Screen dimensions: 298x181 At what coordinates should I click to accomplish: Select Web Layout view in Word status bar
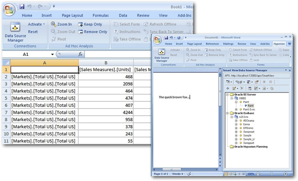pos(235,174)
